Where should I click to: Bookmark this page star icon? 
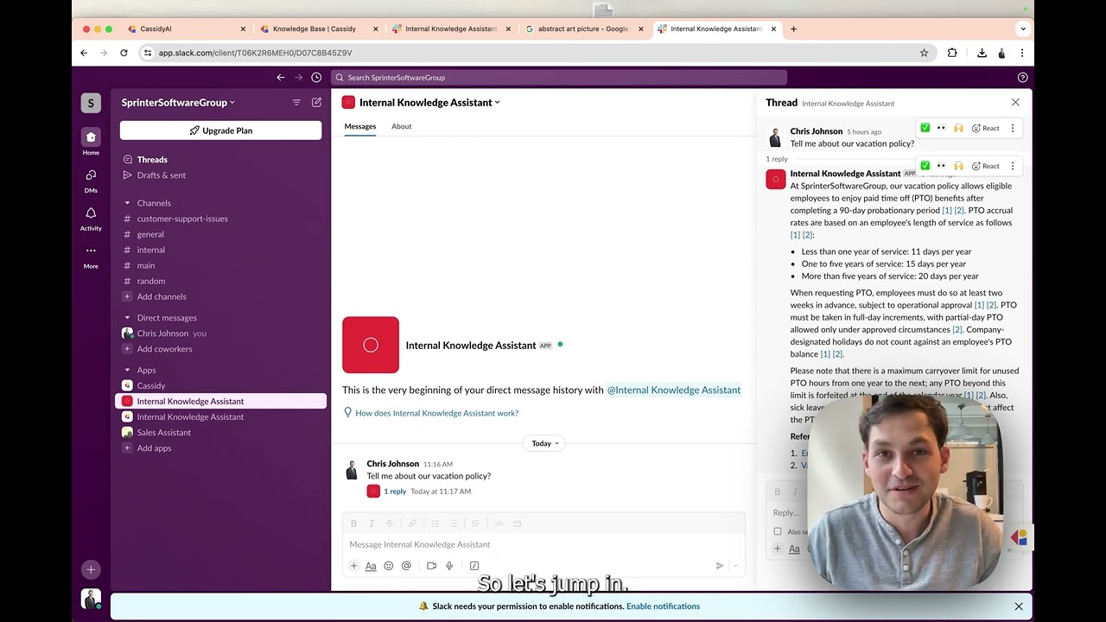(x=924, y=53)
